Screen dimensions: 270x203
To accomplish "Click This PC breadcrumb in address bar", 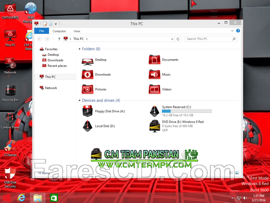I will pyautogui.click(x=78, y=39).
